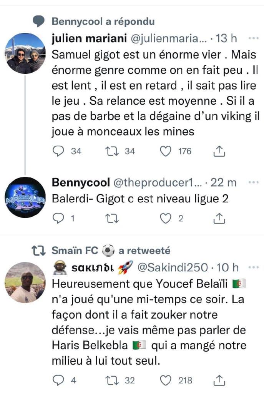Retweet Bennycool's ligue 2 tweet

(111, 218)
